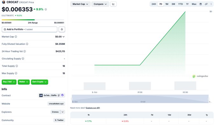Image resolution: width=216 pixels, height=126 pixels.
Task: Click the 24h high value $0.006951
Action: coord(59,23)
